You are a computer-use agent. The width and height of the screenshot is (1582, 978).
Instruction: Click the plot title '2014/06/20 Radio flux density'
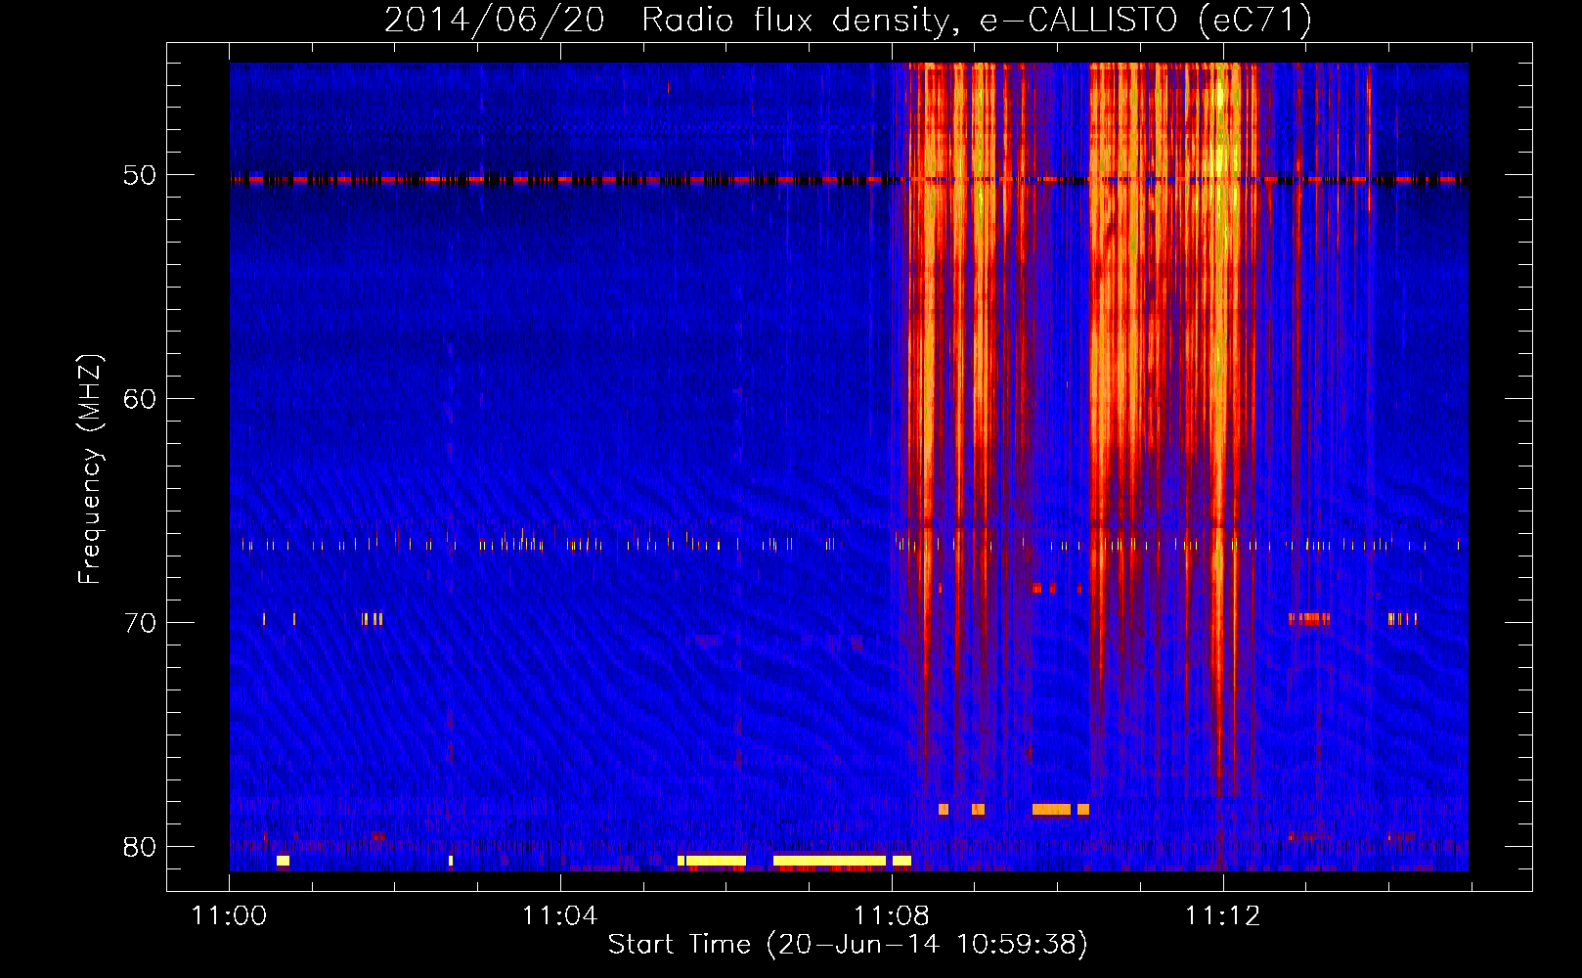tap(671, 20)
